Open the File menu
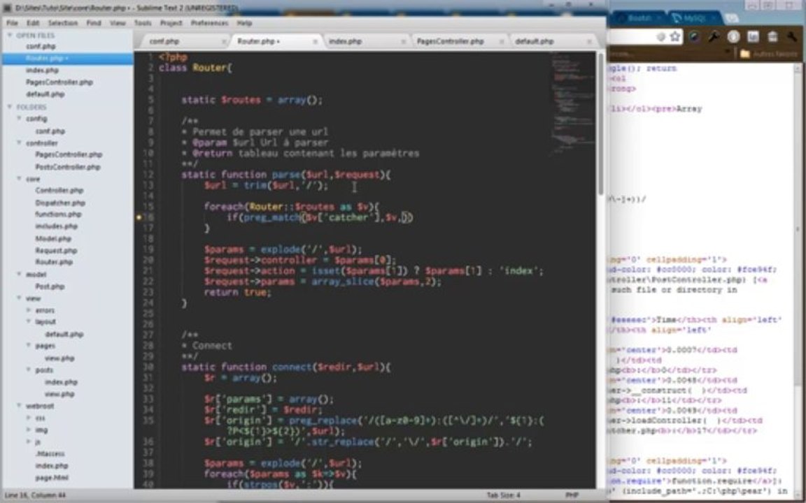This screenshot has width=806, height=503. coord(12,23)
